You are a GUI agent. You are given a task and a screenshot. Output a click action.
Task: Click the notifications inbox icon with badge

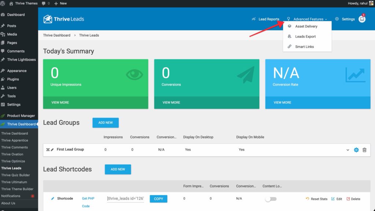pos(362,19)
